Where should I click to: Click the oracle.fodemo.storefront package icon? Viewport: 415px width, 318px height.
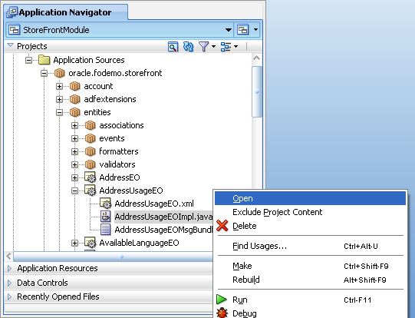click(60, 73)
